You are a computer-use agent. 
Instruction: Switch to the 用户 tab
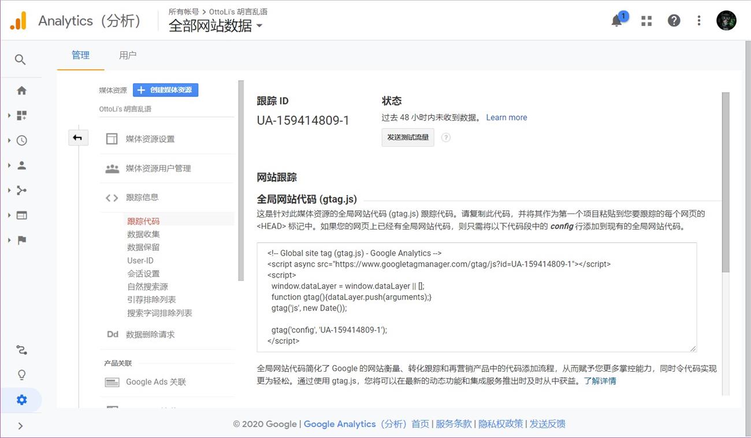tap(128, 55)
